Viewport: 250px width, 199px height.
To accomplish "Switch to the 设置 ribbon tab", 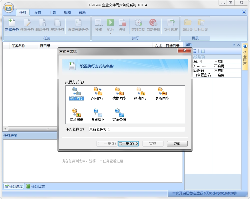I will (x=38, y=12).
